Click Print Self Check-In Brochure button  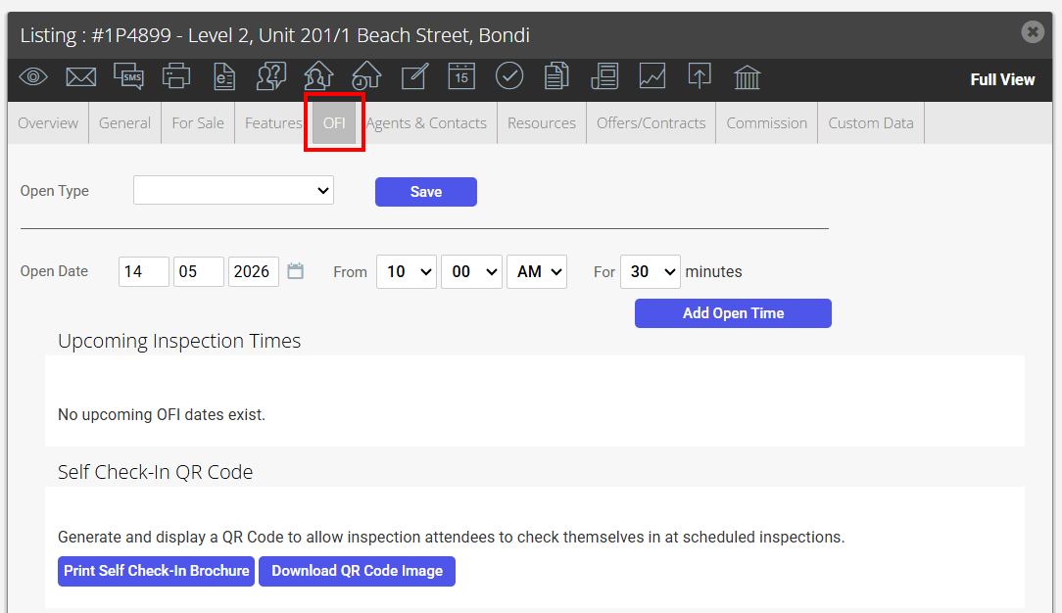point(157,571)
